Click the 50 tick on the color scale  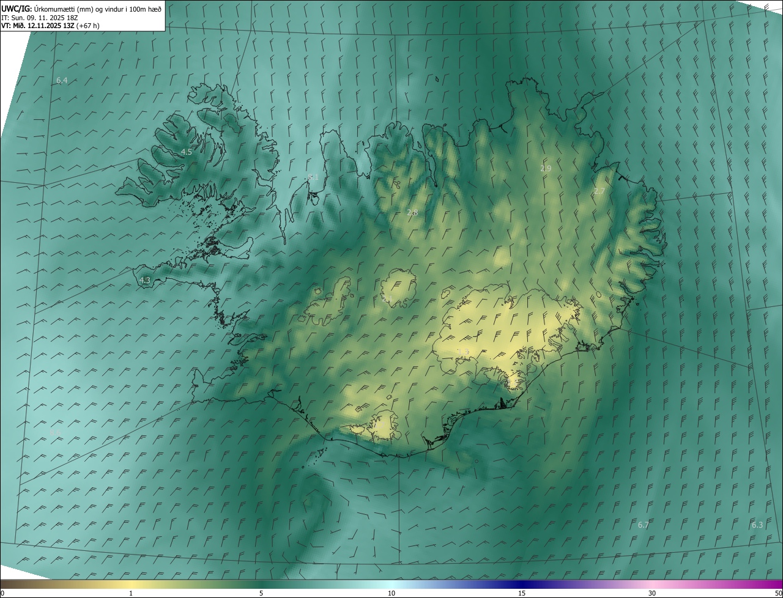tap(778, 593)
